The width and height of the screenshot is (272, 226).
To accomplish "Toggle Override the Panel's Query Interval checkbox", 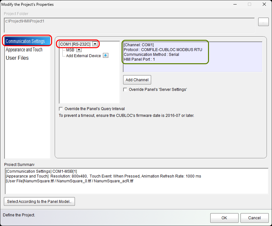I will 61,109.
